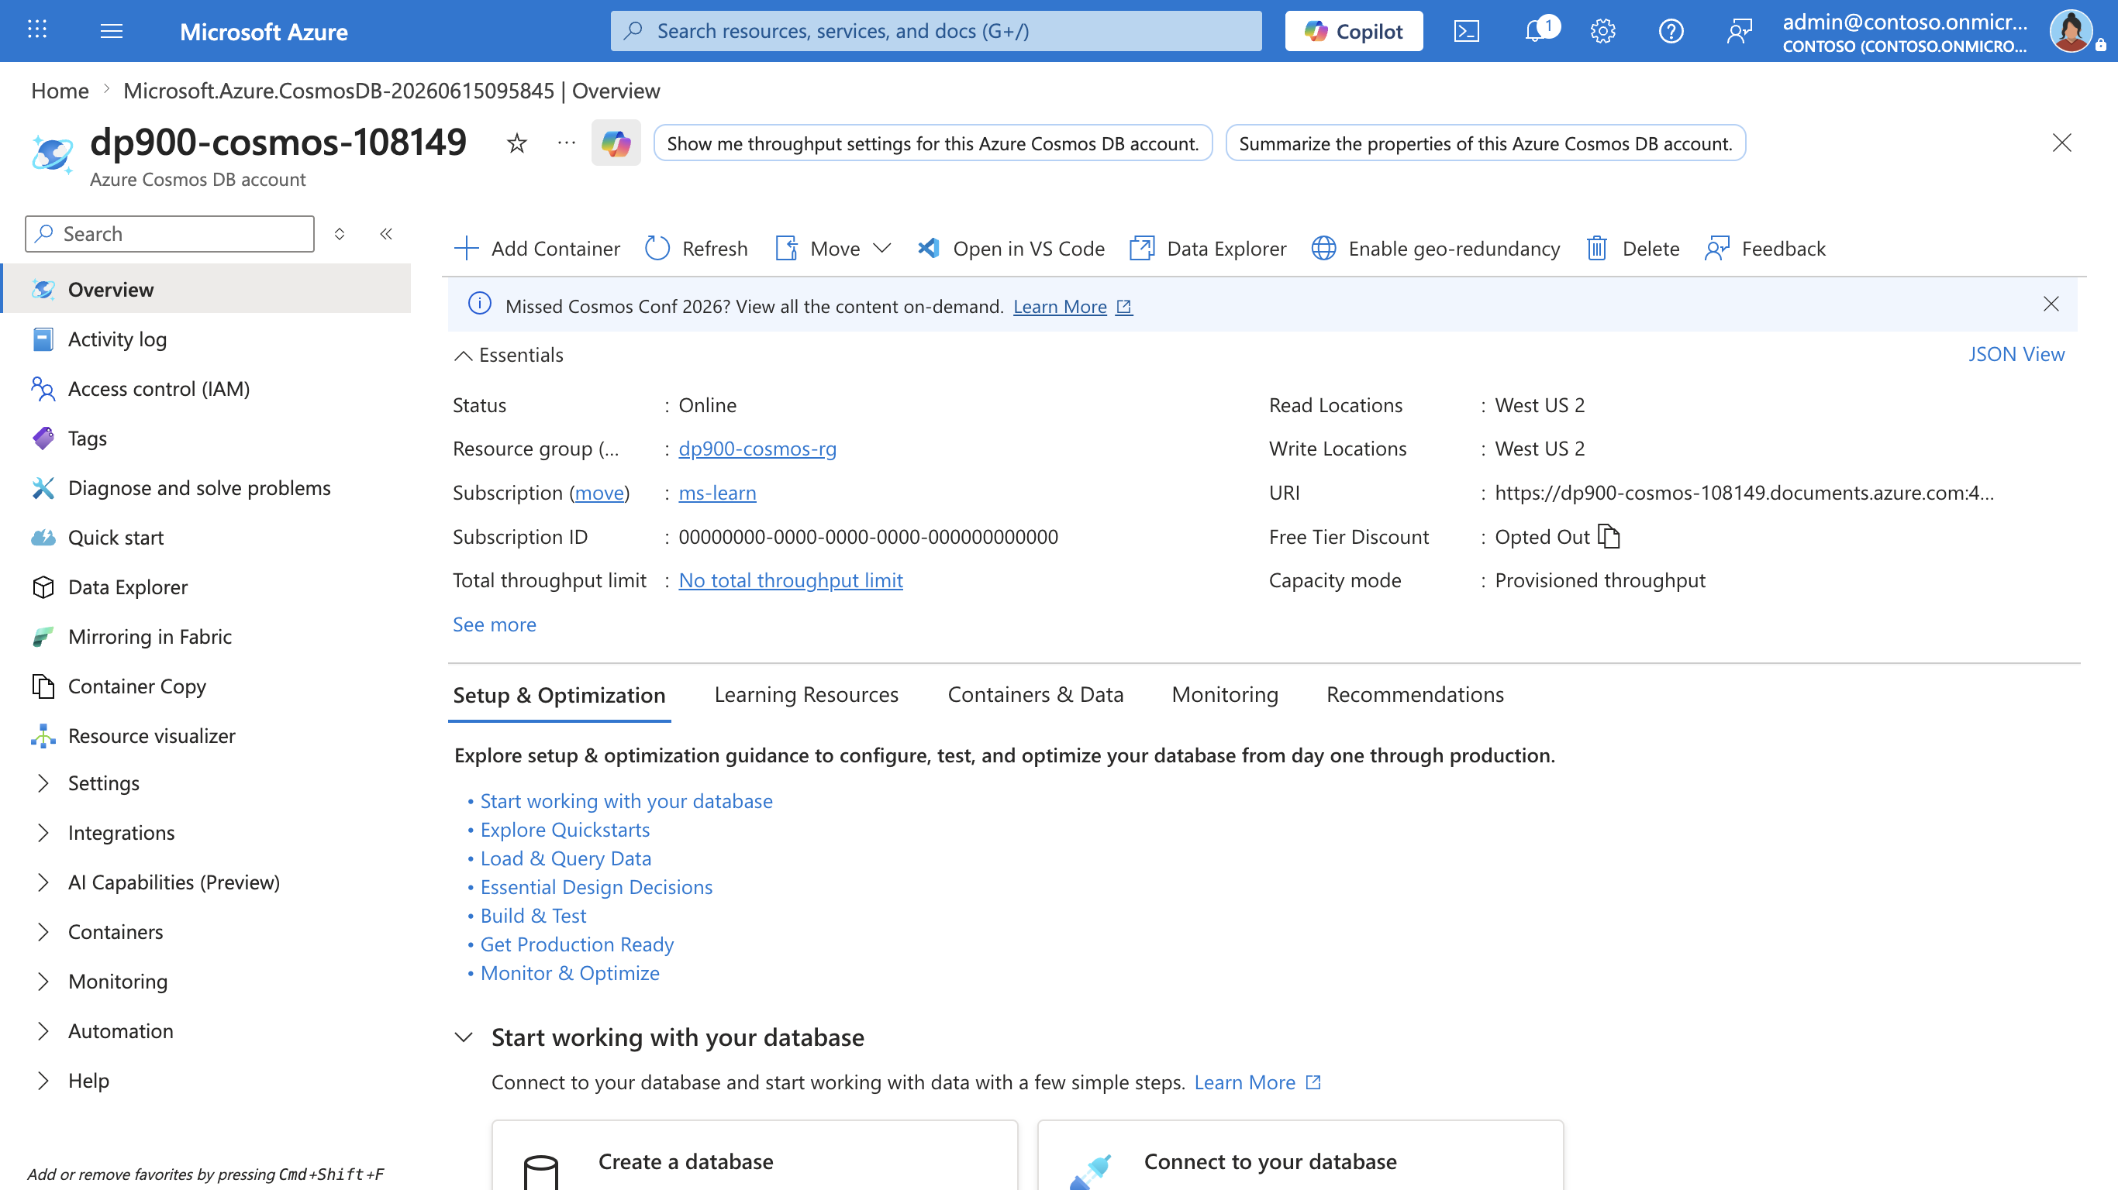Viewport: 2118px width, 1190px height.
Task: Click Show me throughput settings suggestion
Action: [x=933, y=143]
